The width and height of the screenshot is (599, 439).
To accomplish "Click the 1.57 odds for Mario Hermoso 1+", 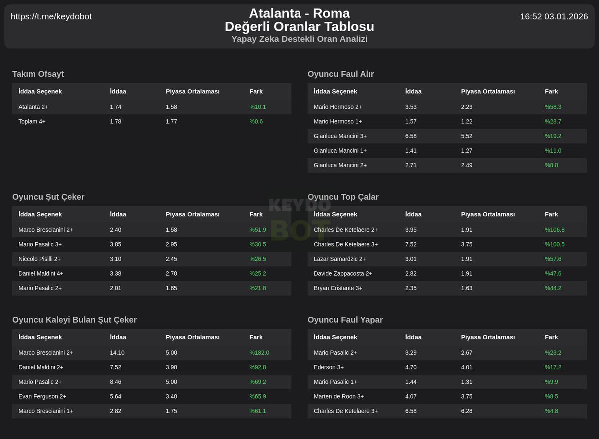I will 411,121.
